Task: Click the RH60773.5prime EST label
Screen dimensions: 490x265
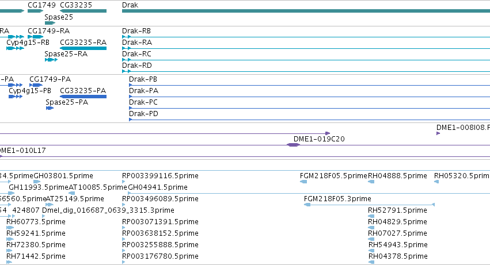Action: 36,222
